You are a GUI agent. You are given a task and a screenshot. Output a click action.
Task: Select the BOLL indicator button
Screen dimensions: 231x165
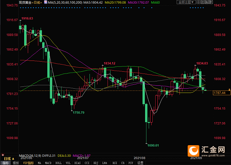coord(58,163)
